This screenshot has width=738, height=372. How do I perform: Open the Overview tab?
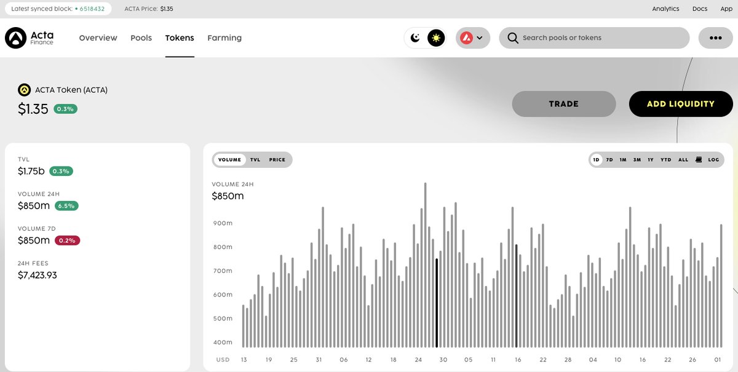point(98,38)
